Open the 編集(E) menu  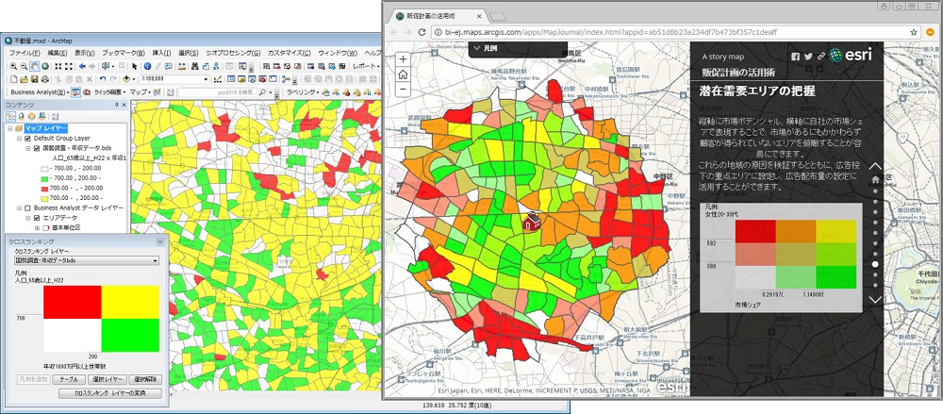(58, 53)
